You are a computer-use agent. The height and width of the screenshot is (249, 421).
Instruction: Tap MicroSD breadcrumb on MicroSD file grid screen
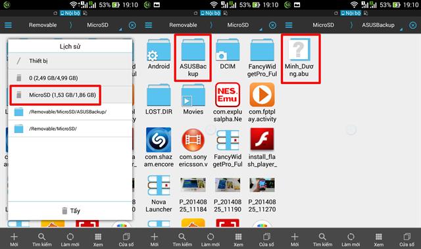tap(238, 25)
